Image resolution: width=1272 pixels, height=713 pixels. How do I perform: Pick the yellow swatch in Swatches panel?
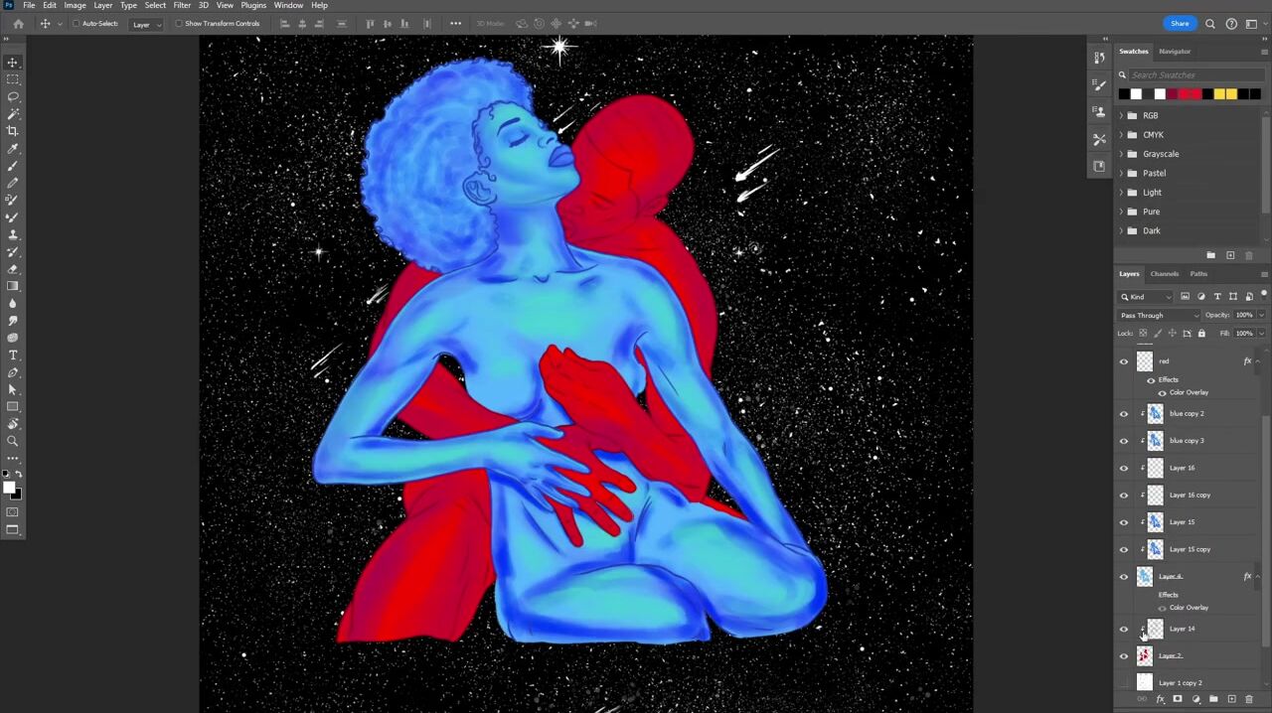(1219, 94)
